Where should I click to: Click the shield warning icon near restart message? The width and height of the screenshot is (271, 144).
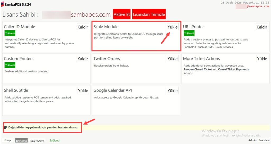coord(5,127)
